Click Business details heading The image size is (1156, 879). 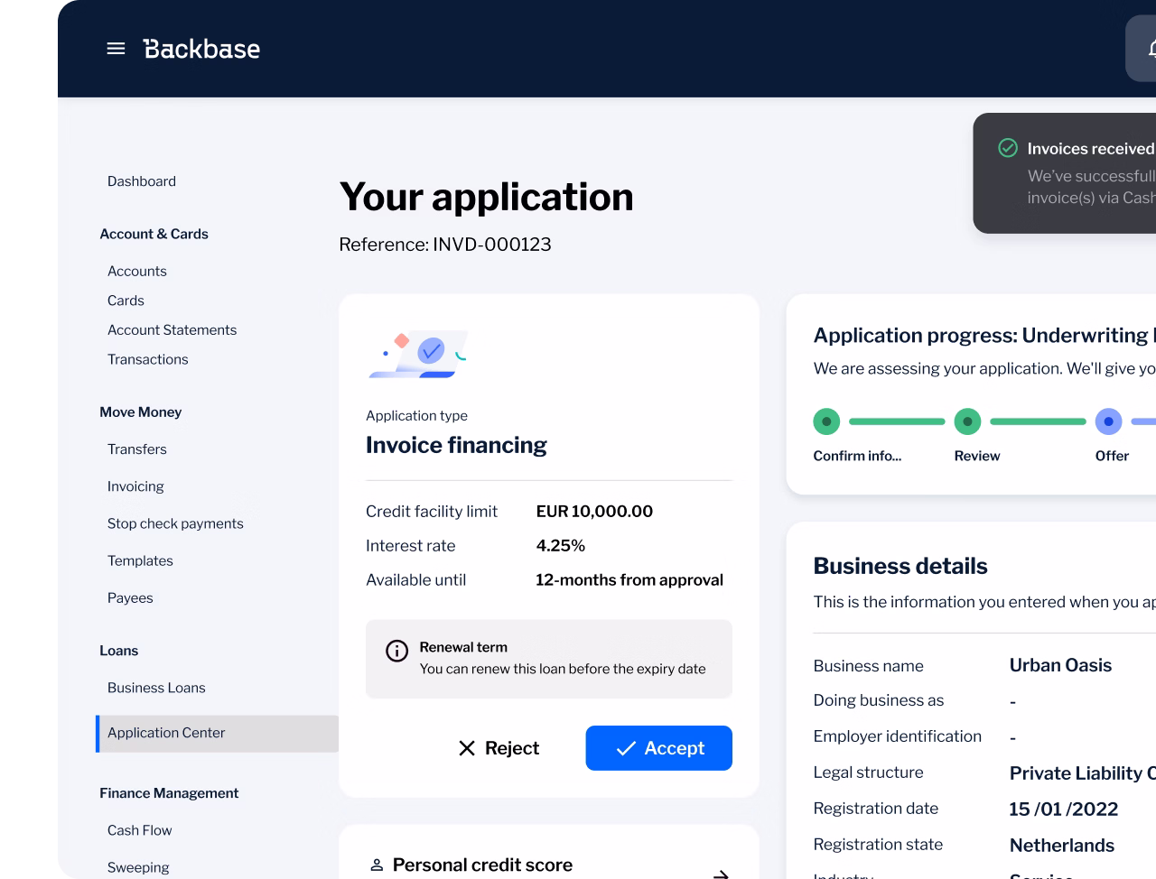pos(900,566)
